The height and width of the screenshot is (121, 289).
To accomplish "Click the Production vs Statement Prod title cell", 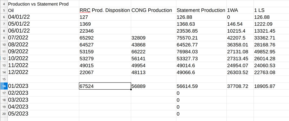I will 43,4.
